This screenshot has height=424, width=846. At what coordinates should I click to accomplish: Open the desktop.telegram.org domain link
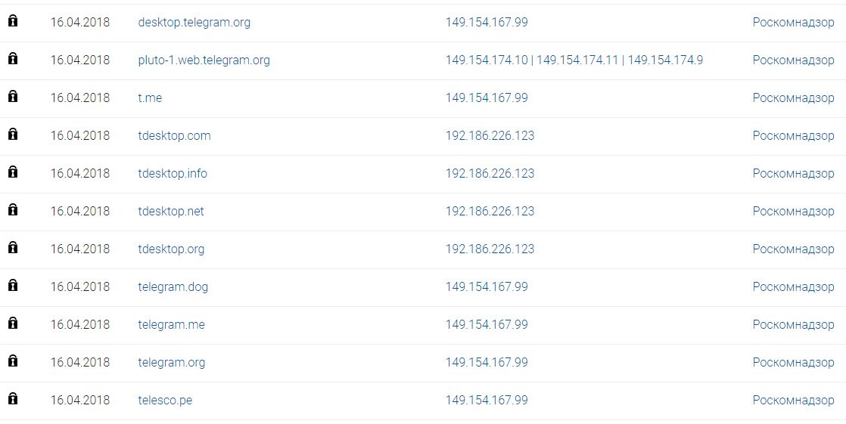pos(194,23)
